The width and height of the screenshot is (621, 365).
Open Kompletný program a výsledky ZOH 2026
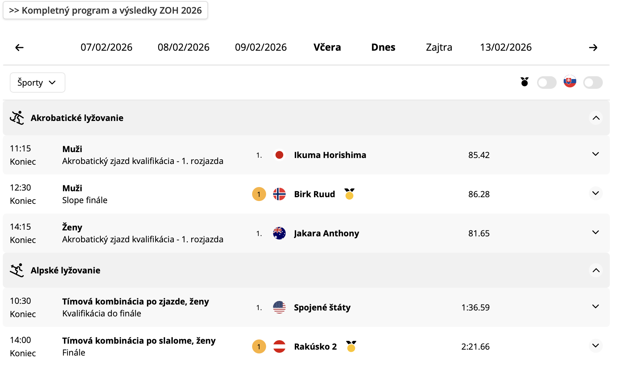pyautogui.click(x=105, y=10)
